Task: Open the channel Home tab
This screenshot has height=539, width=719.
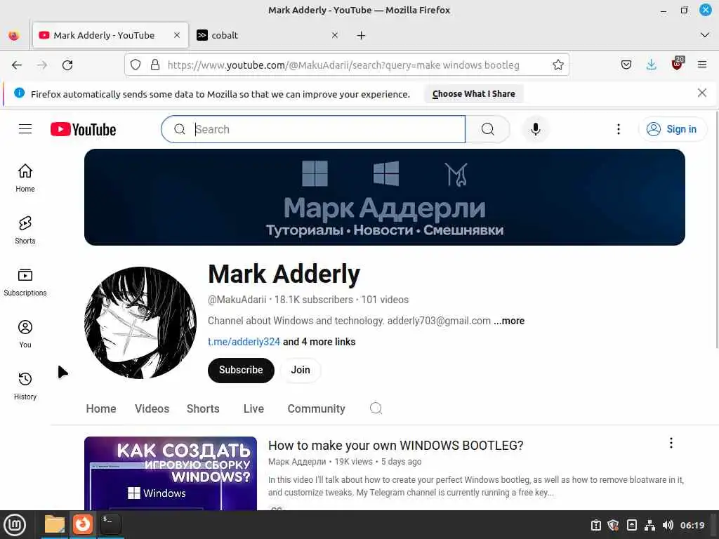Action: [x=101, y=408]
